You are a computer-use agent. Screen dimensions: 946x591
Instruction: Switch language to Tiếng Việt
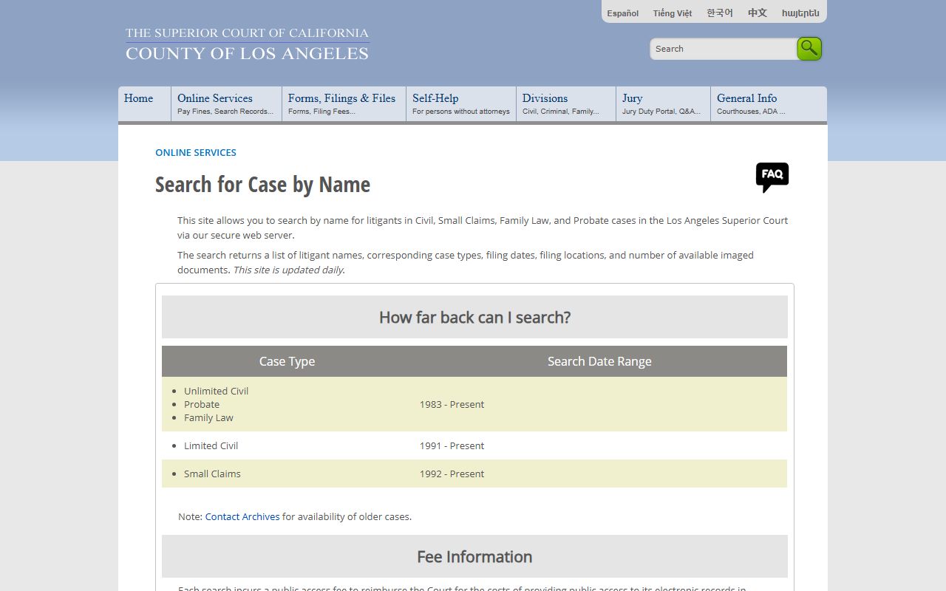tap(673, 13)
